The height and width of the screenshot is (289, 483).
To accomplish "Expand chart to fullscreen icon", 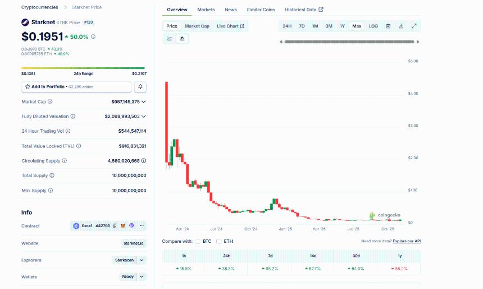I will coord(414,26).
